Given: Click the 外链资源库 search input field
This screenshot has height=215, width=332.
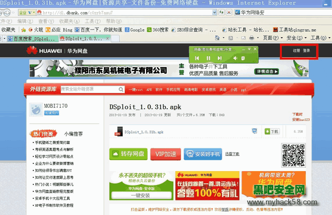Looking at the screenshot, I should [89, 89].
